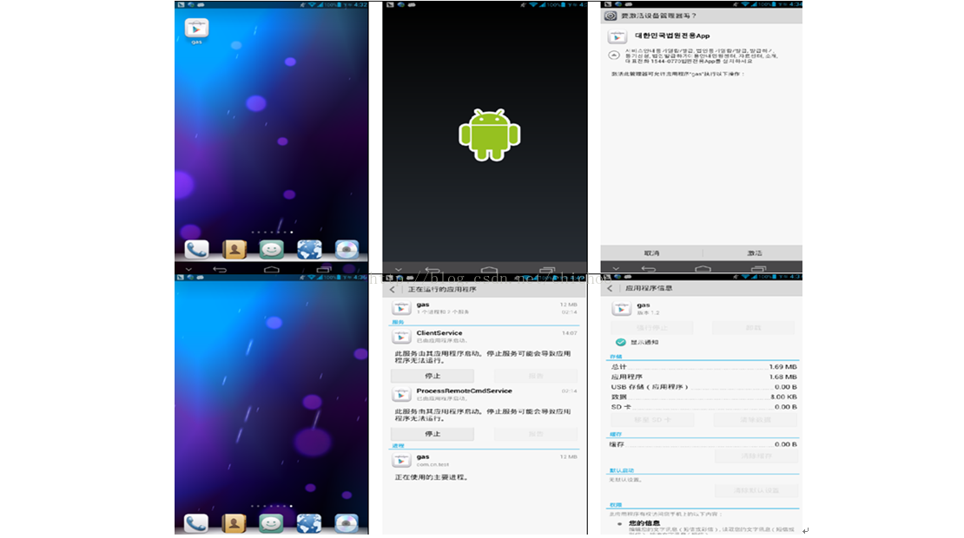Tap Recent apps below the Android robot screen
Viewport: 964px width, 538px height.
point(546,270)
